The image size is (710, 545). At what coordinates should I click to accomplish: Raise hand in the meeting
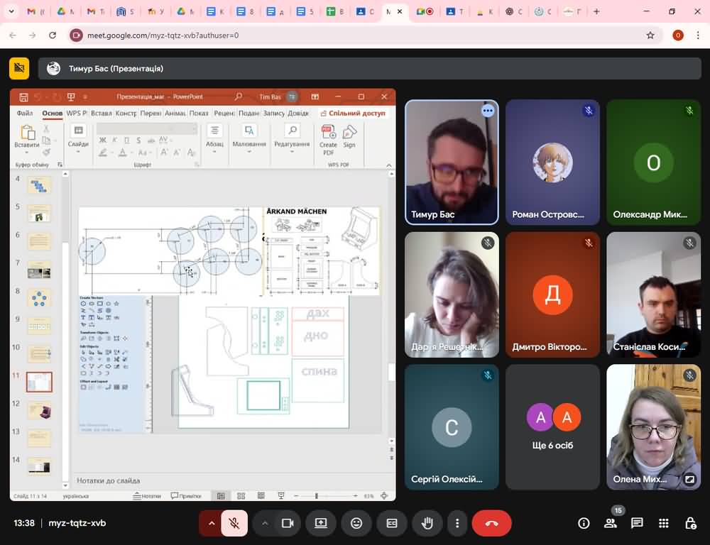coord(427,523)
